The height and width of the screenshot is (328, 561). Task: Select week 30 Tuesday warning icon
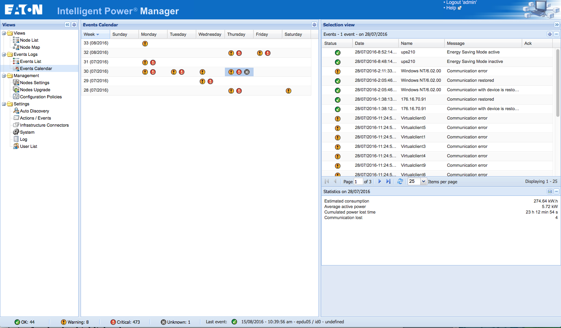click(x=174, y=72)
